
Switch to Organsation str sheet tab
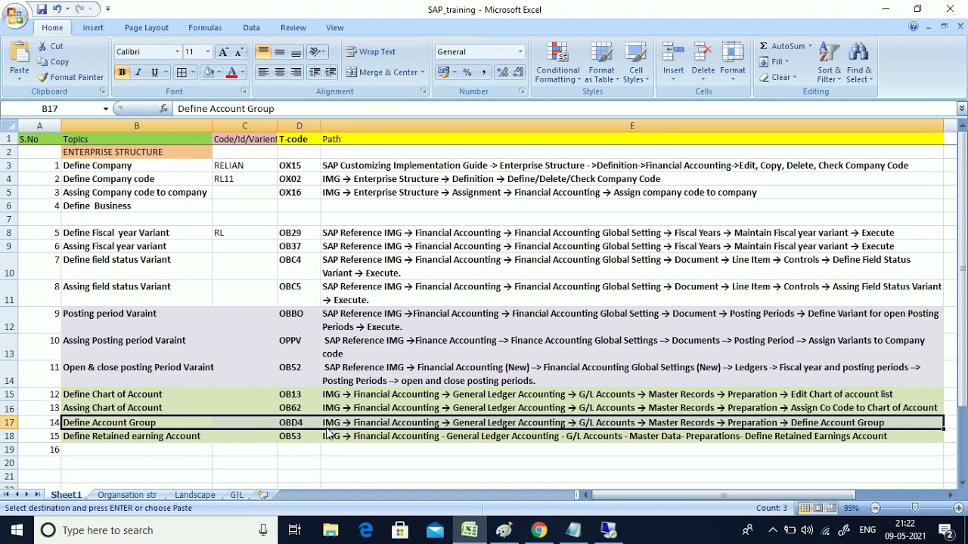click(x=127, y=495)
